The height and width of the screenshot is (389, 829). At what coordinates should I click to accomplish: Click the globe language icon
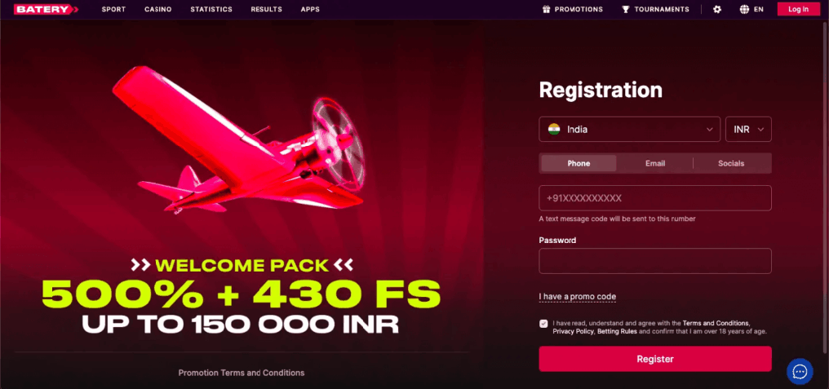click(x=744, y=9)
